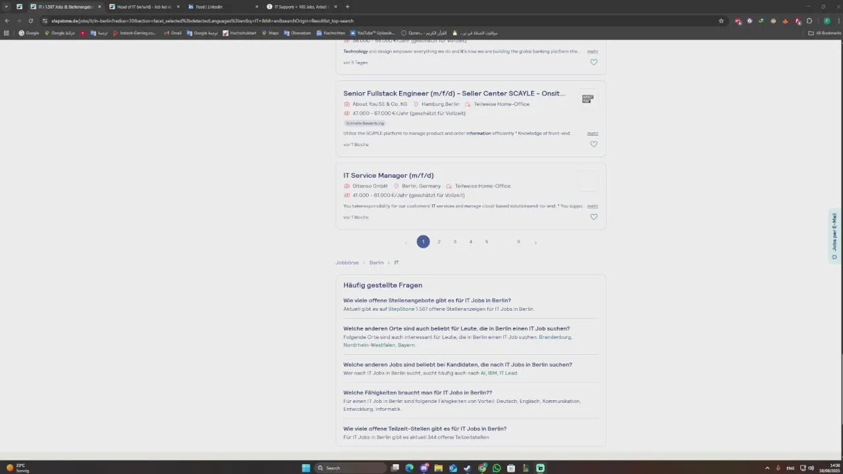
Task: Open the 'Jobs per E-Mail' side tab
Action: (x=834, y=236)
